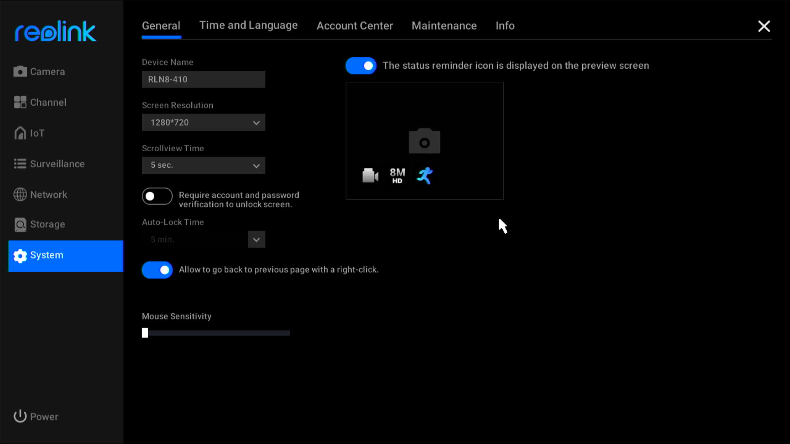Select IoT in the sidebar
Screen dimensions: 790x444
pyautogui.click(x=66, y=133)
